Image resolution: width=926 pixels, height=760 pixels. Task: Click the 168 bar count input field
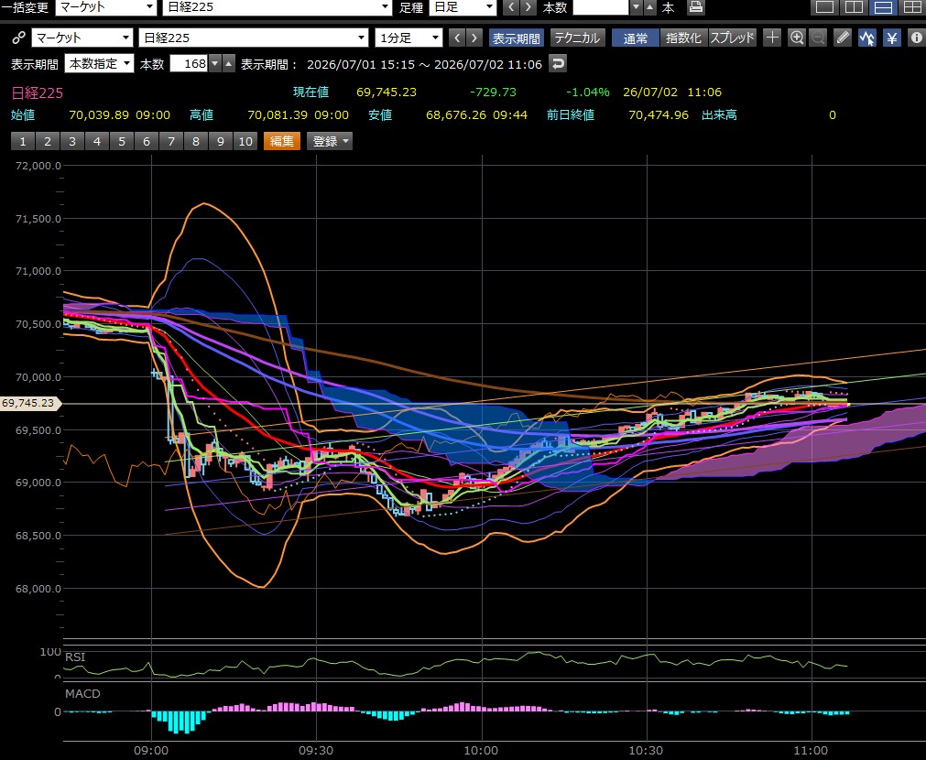tap(189, 64)
